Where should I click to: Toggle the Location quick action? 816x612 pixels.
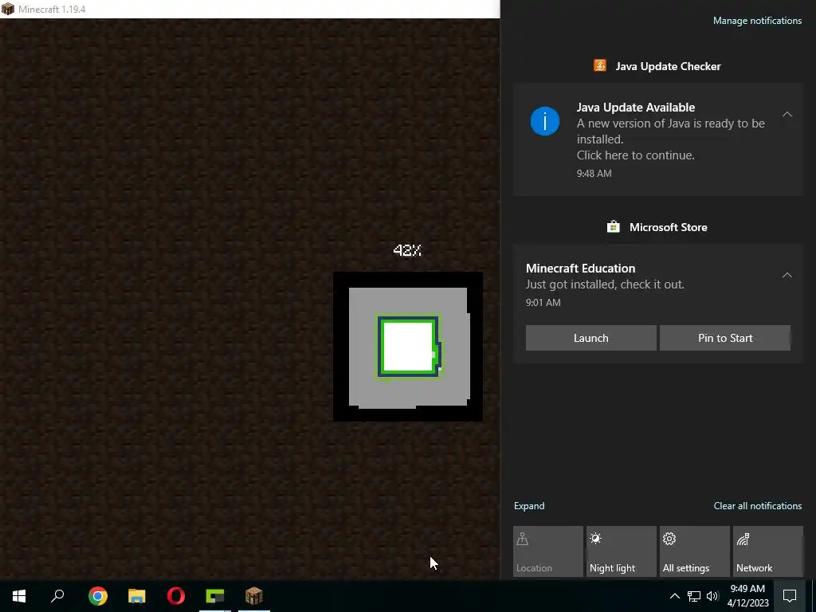tap(548, 551)
